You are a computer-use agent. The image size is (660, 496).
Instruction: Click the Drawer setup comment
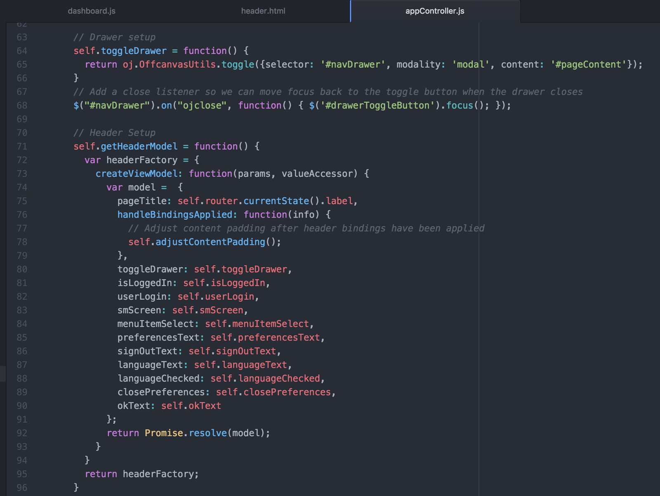point(114,37)
